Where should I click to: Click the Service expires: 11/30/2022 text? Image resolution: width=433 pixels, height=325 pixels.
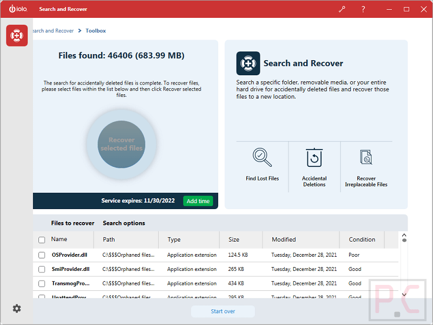click(x=138, y=200)
